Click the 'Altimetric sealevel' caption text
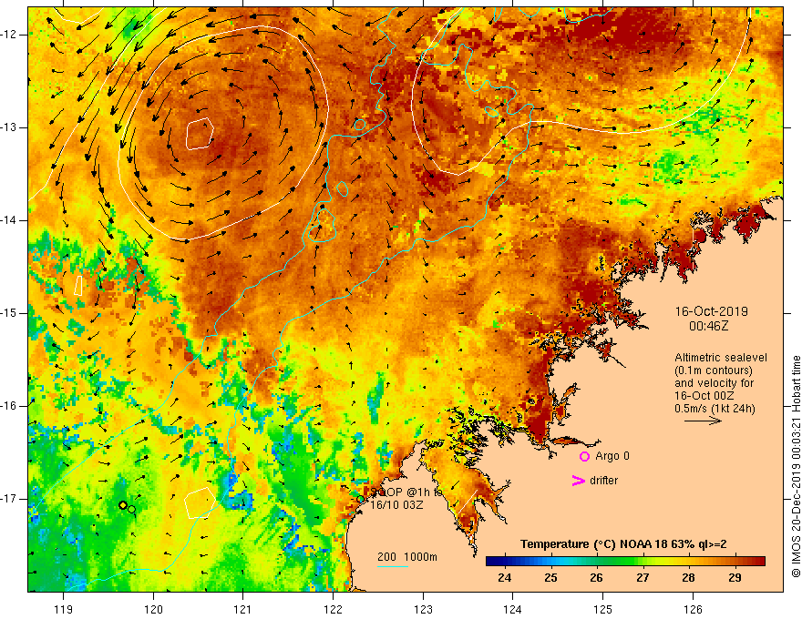Viewport: 802px width, 619px height. coord(721,358)
